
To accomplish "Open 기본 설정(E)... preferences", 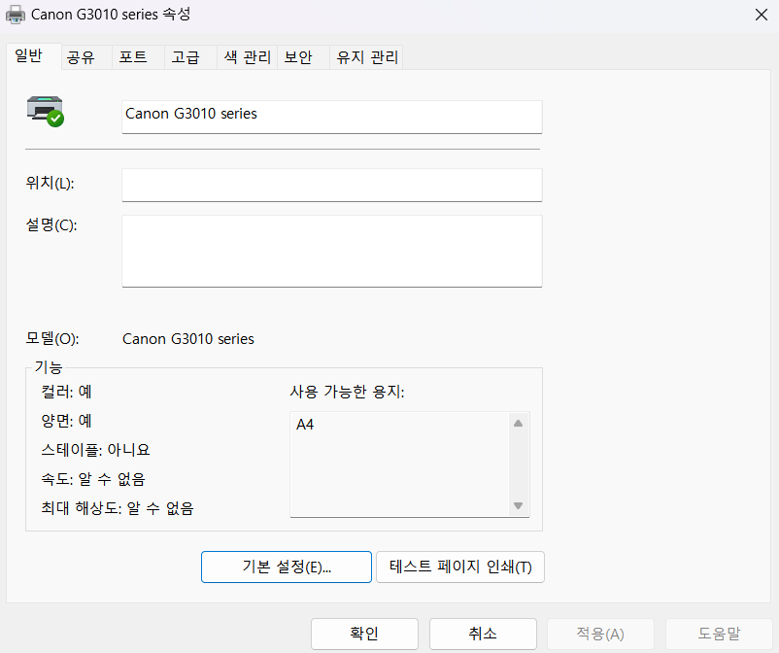I will [x=287, y=567].
